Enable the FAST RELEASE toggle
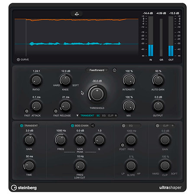The width and height of the screenshot is (195, 195). [x=56, y=111]
